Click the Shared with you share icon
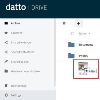The image size is (100, 100). [x=6, y=42]
